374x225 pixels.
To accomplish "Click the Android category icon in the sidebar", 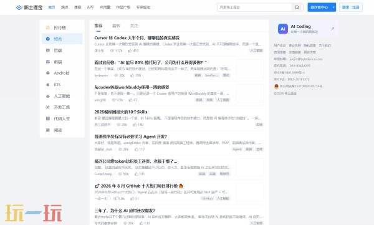I will pyautogui.click(x=48, y=73).
